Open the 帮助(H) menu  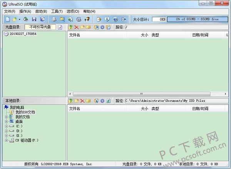pyautogui.click(x=89, y=12)
